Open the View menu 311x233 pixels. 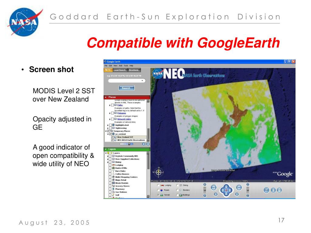pos(115,66)
